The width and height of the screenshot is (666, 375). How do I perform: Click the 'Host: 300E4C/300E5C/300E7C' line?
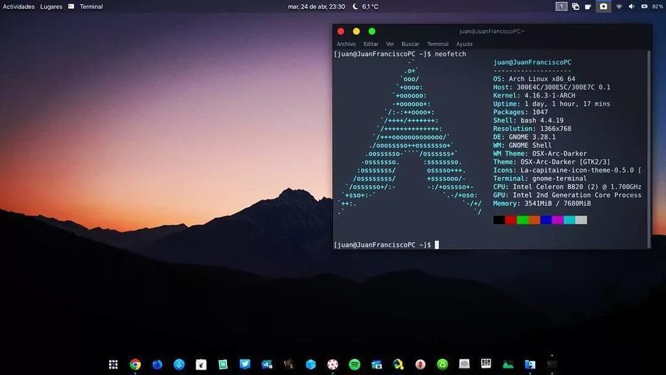[552, 87]
